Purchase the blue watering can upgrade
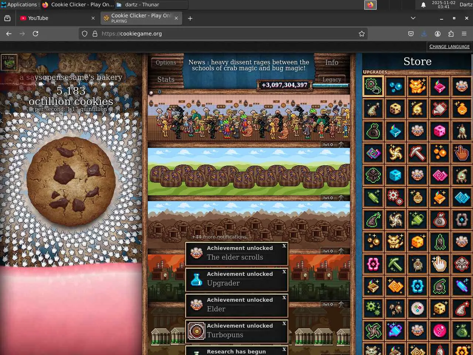The height and width of the screenshot is (355, 473). tap(395, 331)
